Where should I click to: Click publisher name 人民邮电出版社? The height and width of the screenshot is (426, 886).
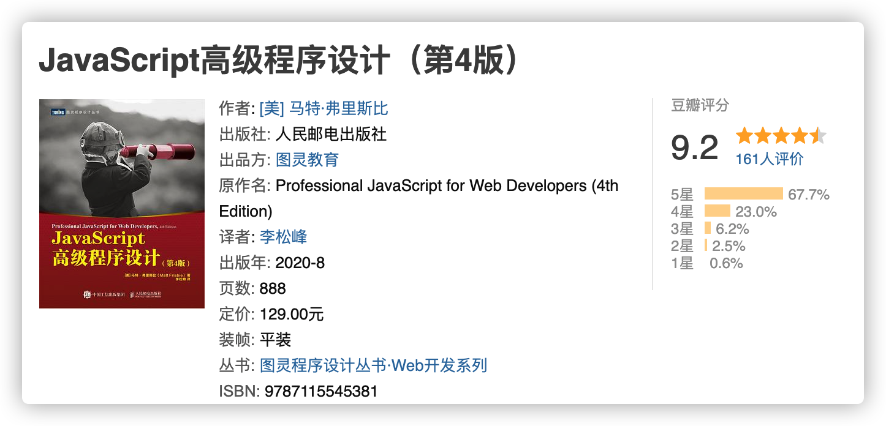coord(331,134)
